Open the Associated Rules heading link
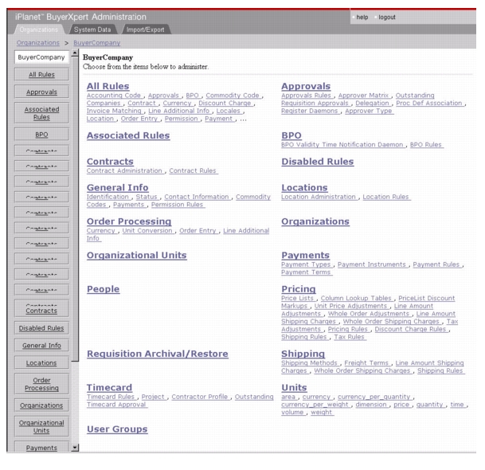 click(128, 135)
